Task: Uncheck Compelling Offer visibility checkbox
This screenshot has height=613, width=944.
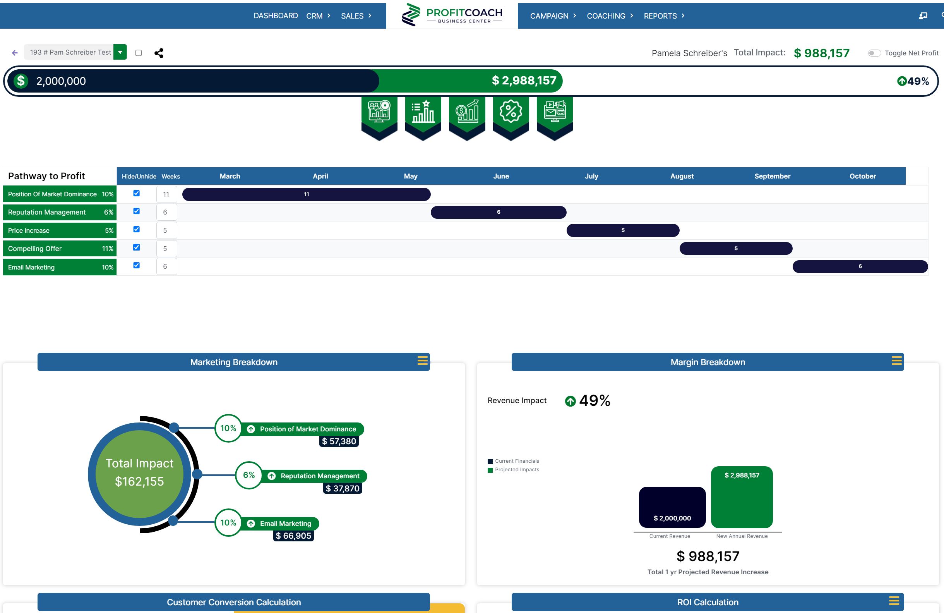Action: (x=137, y=247)
